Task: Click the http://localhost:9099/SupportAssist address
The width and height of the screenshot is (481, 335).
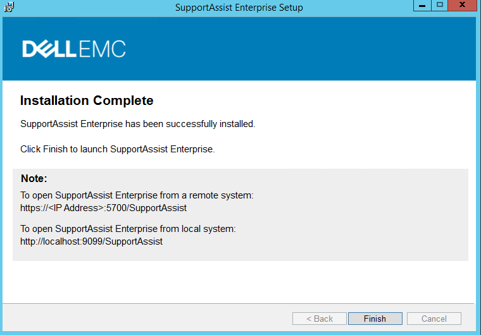Action: [x=91, y=241]
